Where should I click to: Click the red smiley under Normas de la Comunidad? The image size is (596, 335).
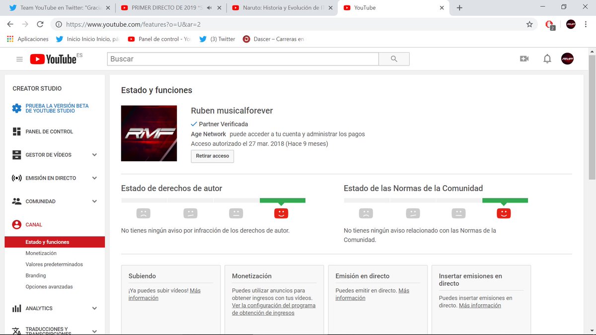(504, 213)
